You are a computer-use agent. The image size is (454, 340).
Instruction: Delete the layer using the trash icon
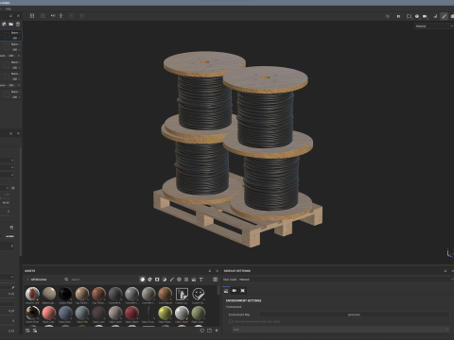click(18, 24)
